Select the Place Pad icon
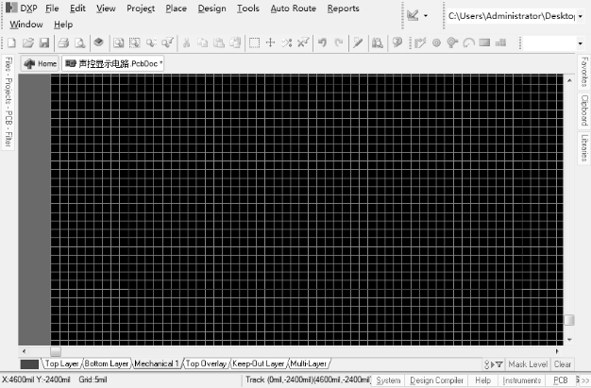The width and height of the screenshot is (591, 388). click(x=436, y=42)
